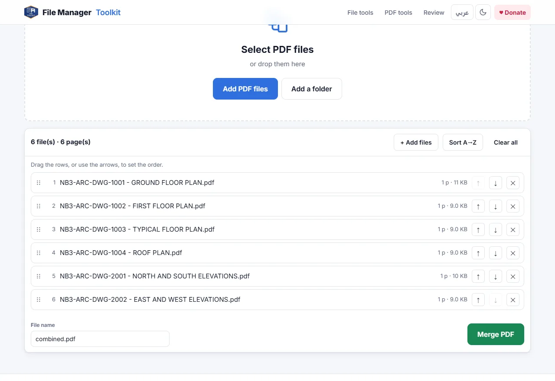Select GROUND FLOOR PLAN.pdf file name
The width and height of the screenshot is (555, 381).
[x=137, y=183]
